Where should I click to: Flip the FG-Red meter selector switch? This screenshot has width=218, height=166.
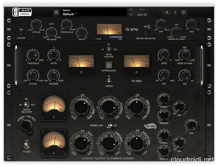(109, 49)
